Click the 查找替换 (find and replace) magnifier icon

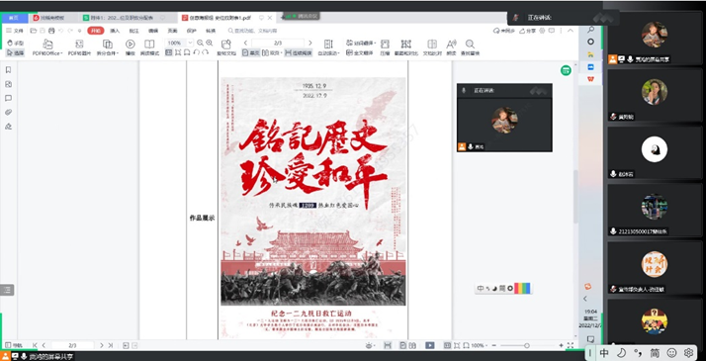click(x=470, y=45)
